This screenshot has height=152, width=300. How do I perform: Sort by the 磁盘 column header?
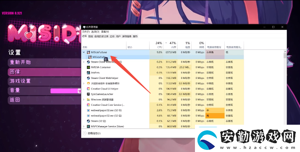click(184, 45)
